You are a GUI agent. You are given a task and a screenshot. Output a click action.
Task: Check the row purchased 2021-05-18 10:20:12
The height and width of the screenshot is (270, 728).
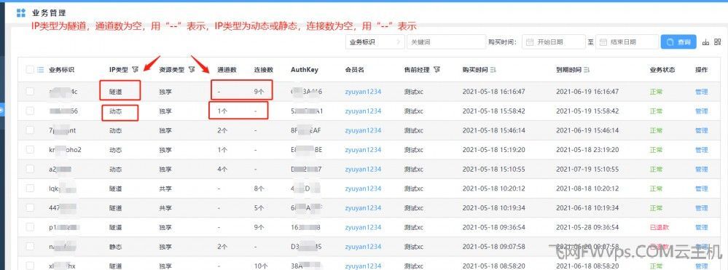(30, 188)
